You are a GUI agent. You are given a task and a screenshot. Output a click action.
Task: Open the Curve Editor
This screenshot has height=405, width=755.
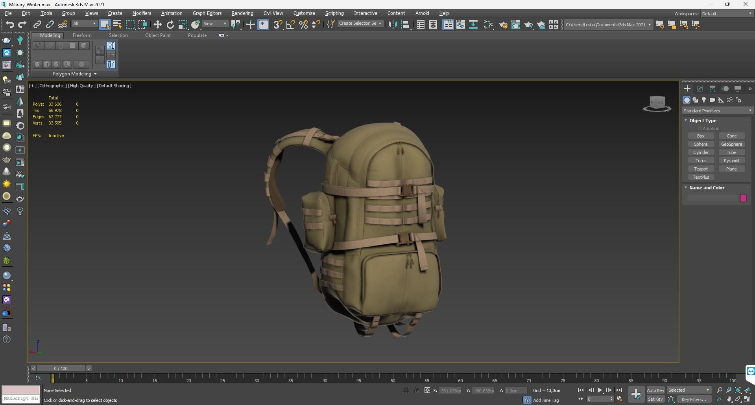coord(461,25)
